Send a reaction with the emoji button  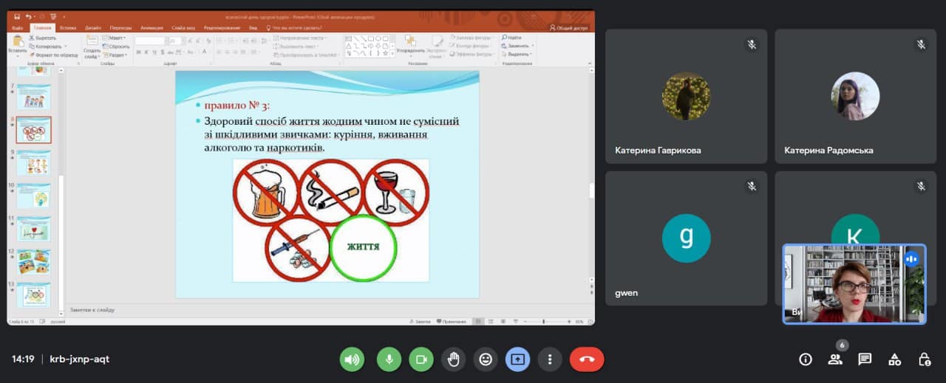pos(486,359)
